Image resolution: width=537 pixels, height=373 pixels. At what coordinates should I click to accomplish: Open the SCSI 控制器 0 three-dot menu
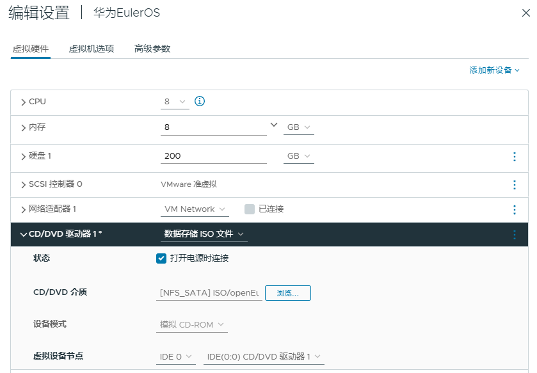click(514, 185)
